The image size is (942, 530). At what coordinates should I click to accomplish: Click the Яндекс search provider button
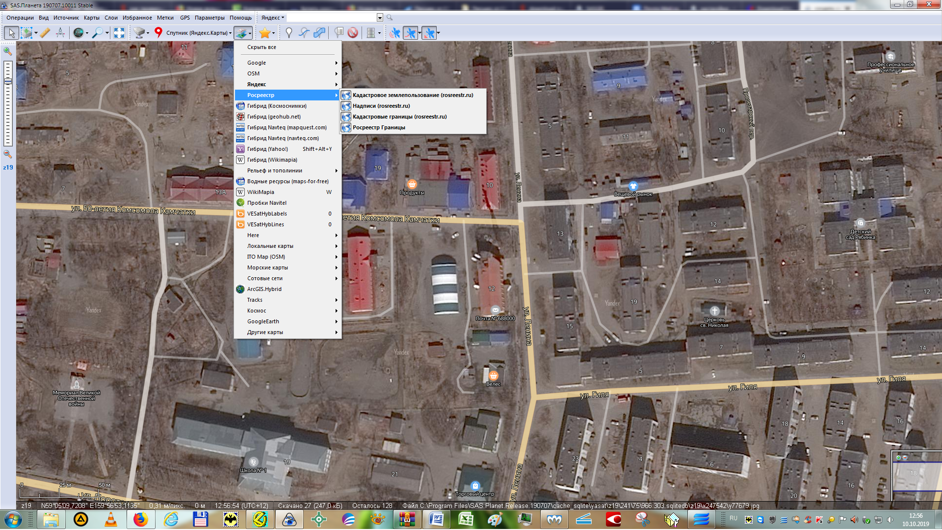[272, 18]
